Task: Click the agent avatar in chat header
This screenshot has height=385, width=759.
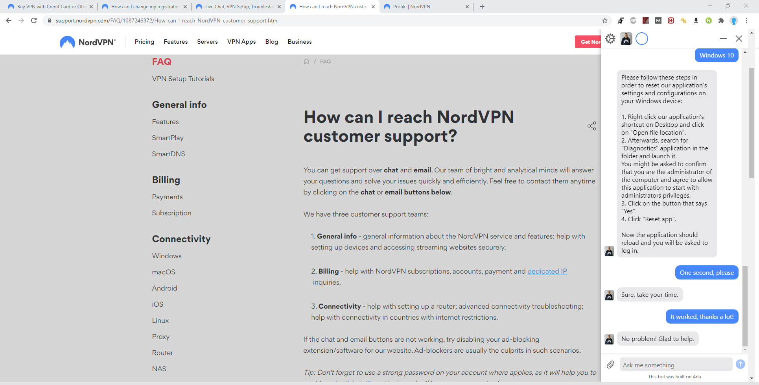Action: (626, 39)
